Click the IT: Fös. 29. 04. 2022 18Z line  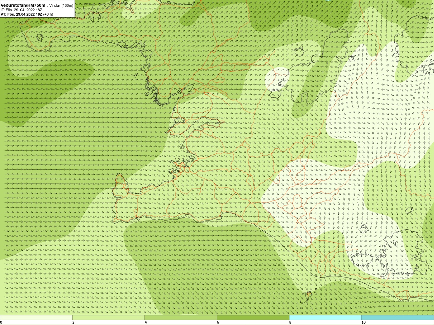pyautogui.click(x=21, y=10)
